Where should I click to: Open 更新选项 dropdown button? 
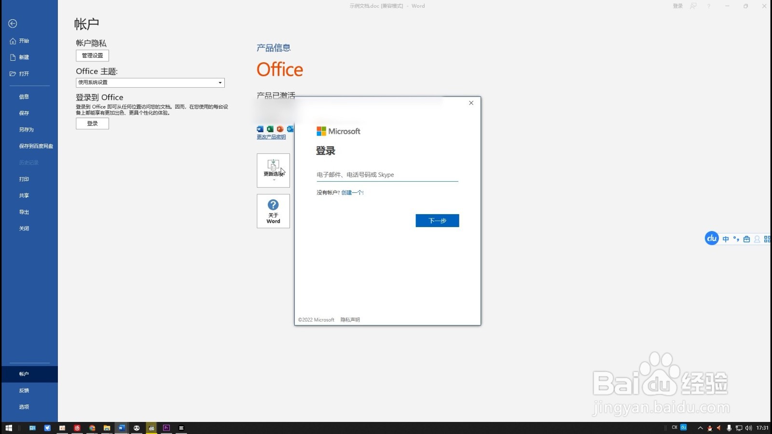pyautogui.click(x=273, y=170)
